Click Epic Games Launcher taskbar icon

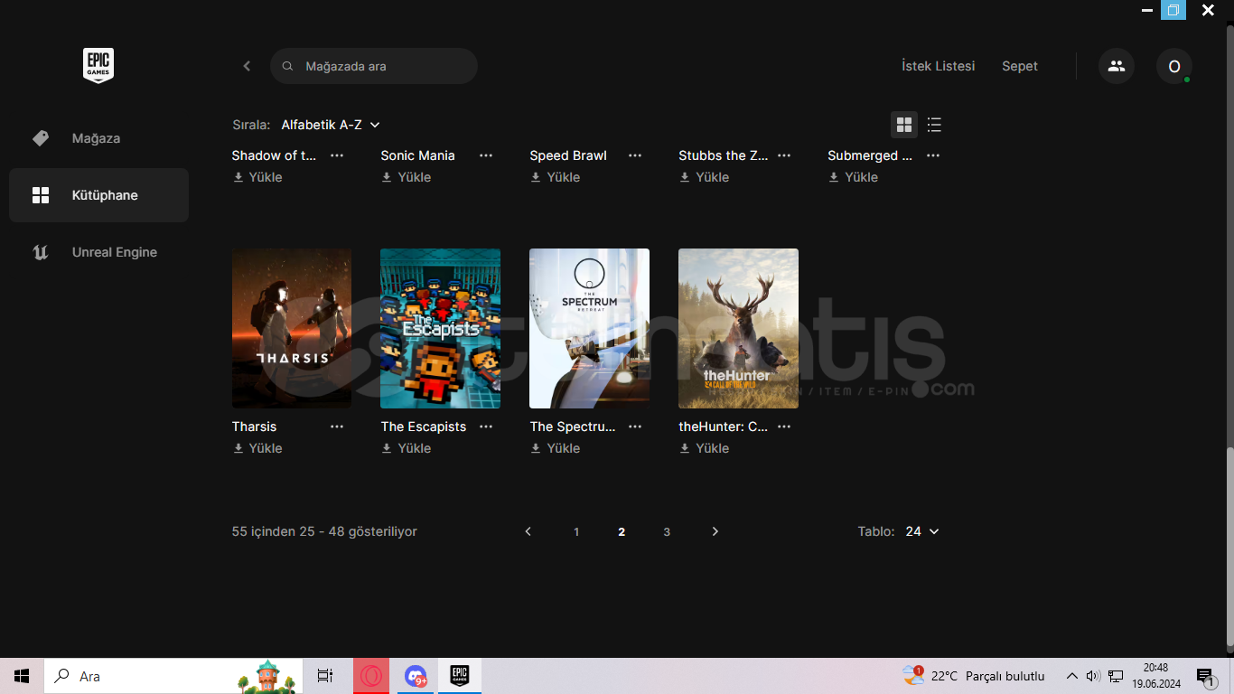click(460, 676)
